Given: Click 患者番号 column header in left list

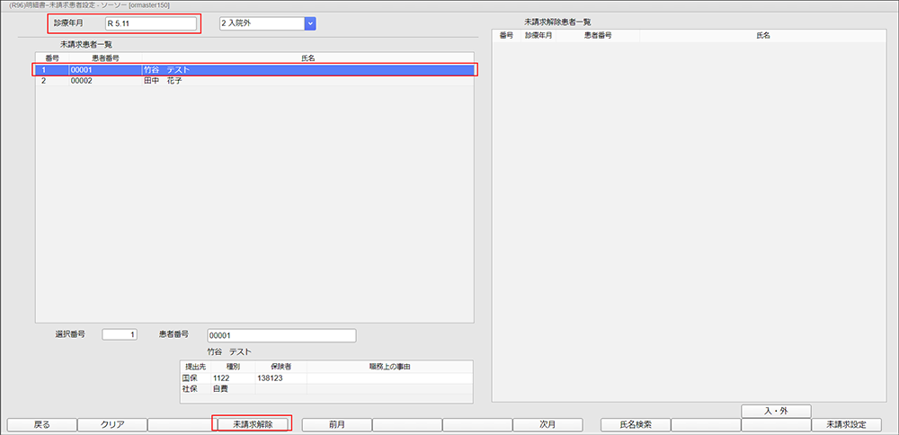Looking at the screenshot, I should (x=106, y=58).
